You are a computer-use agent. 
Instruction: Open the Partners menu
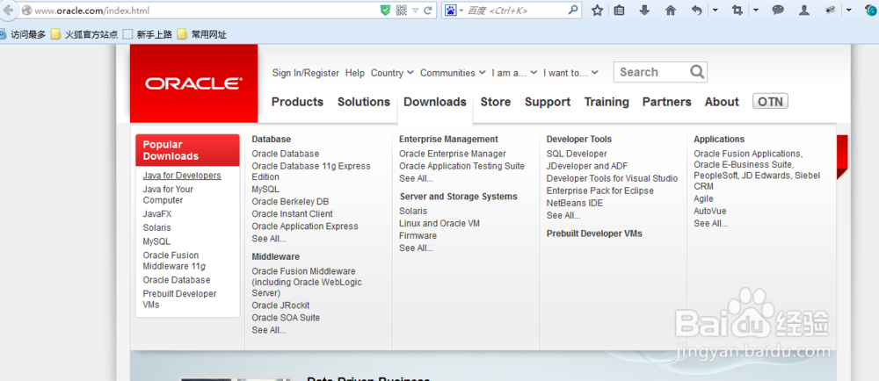(x=666, y=102)
